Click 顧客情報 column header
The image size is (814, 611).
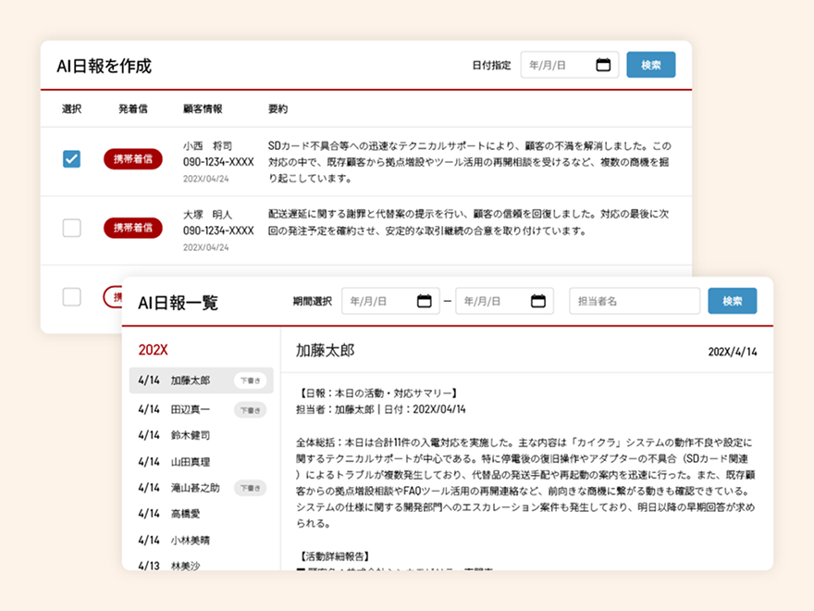point(203,108)
